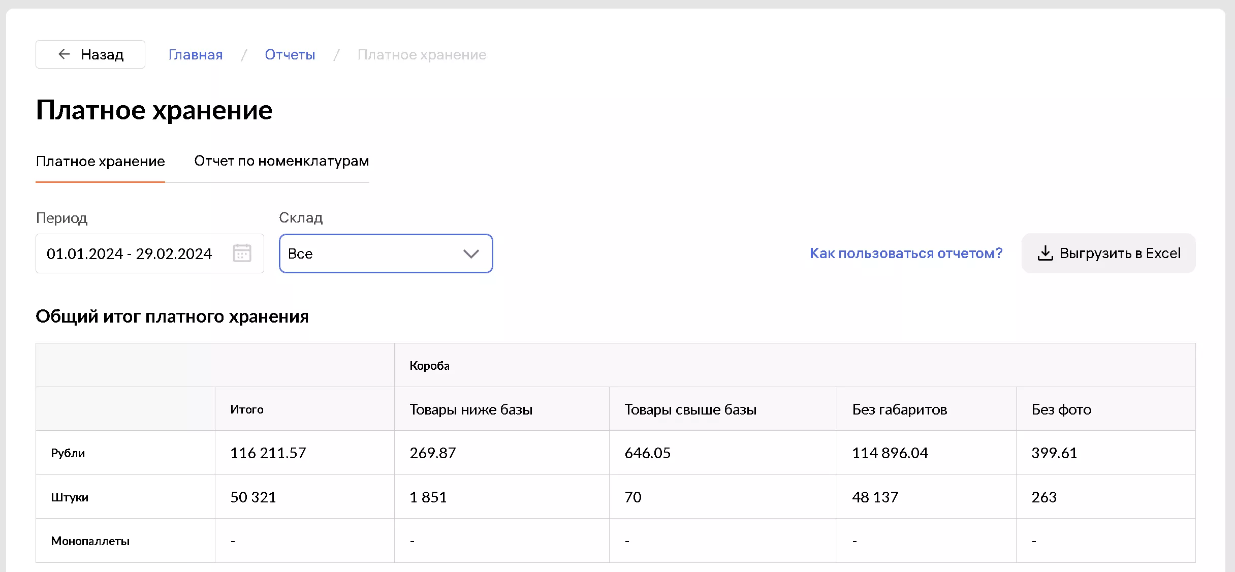Select the Платное хранение tab
Screen dimensions: 1235x572
tap(100, 161)
